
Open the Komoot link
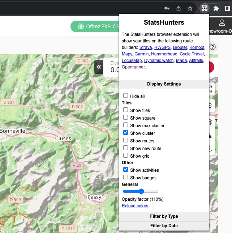pyautogui.click(x=197, y=47)
